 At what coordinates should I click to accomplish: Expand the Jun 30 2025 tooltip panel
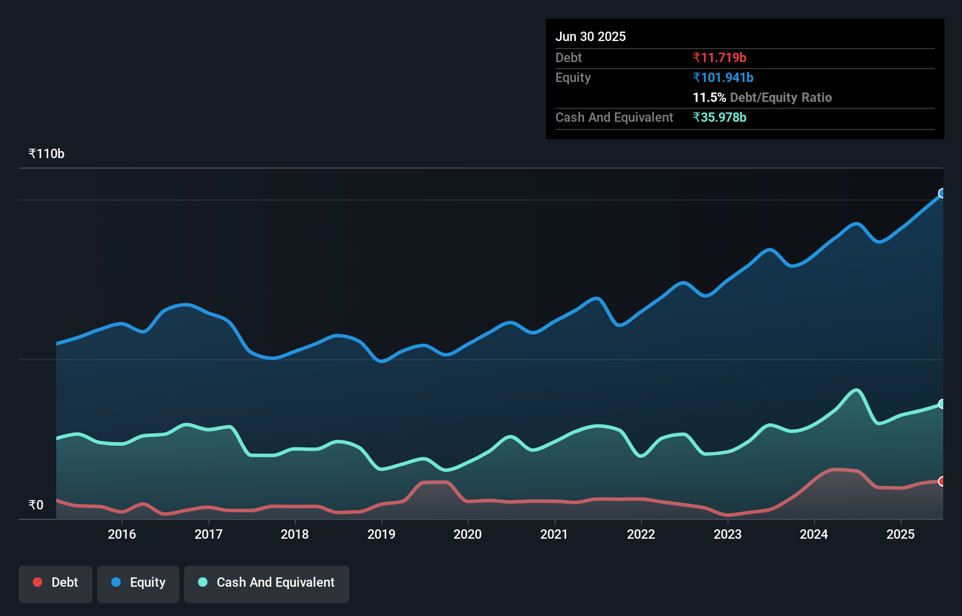pos(591,36)
